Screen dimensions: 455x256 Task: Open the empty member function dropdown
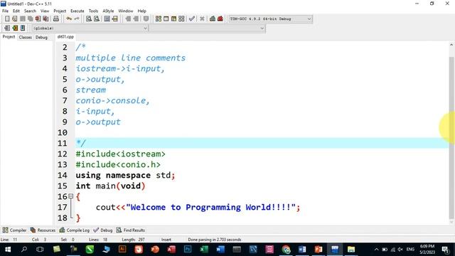tap(207, 28)
